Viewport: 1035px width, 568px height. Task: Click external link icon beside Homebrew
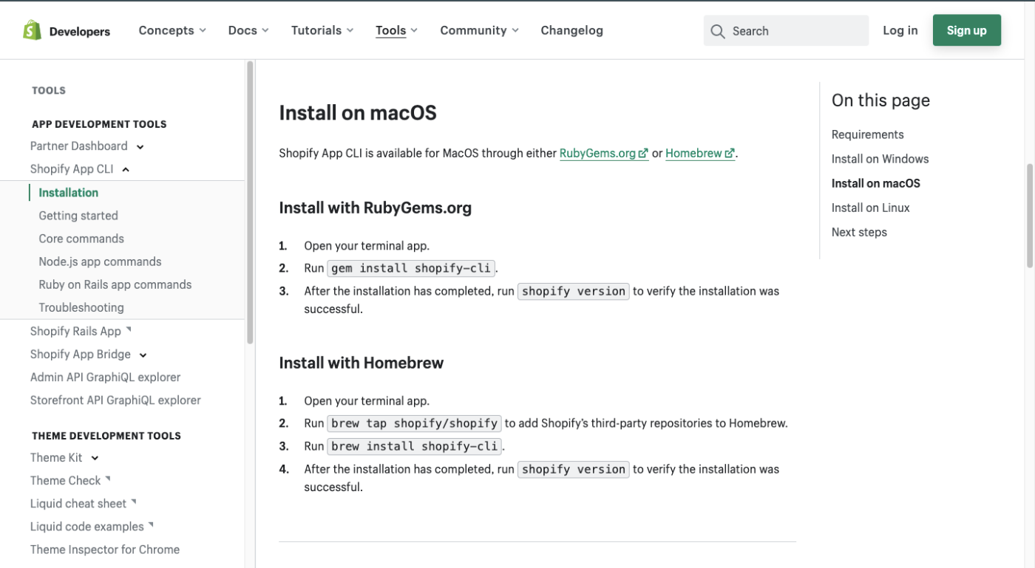pos(730,154)
